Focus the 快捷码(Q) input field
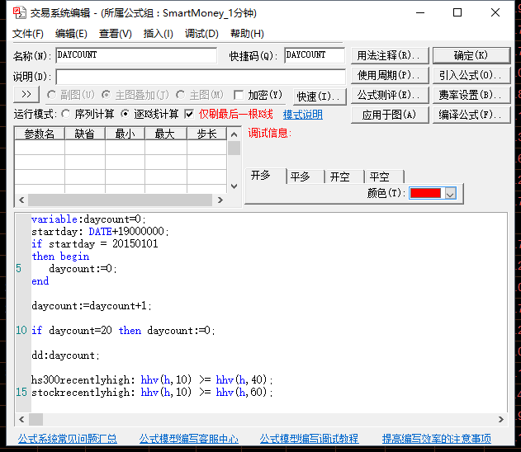Screen dimensions: 521x452 (315, 55)
